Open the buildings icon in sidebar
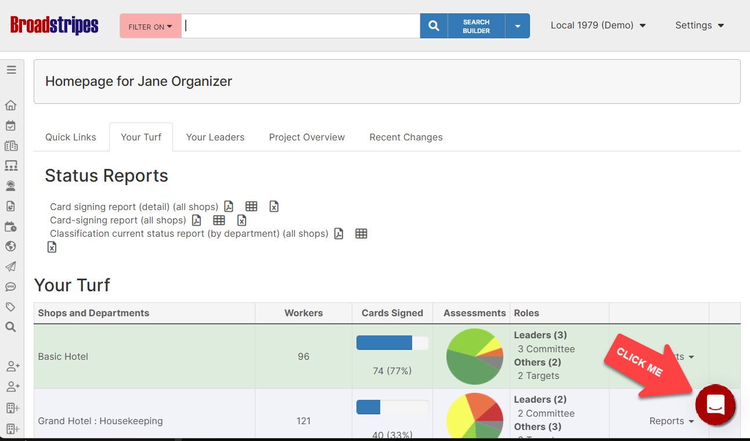This screenshot has width=750, height=441. [x=10, y=146]
